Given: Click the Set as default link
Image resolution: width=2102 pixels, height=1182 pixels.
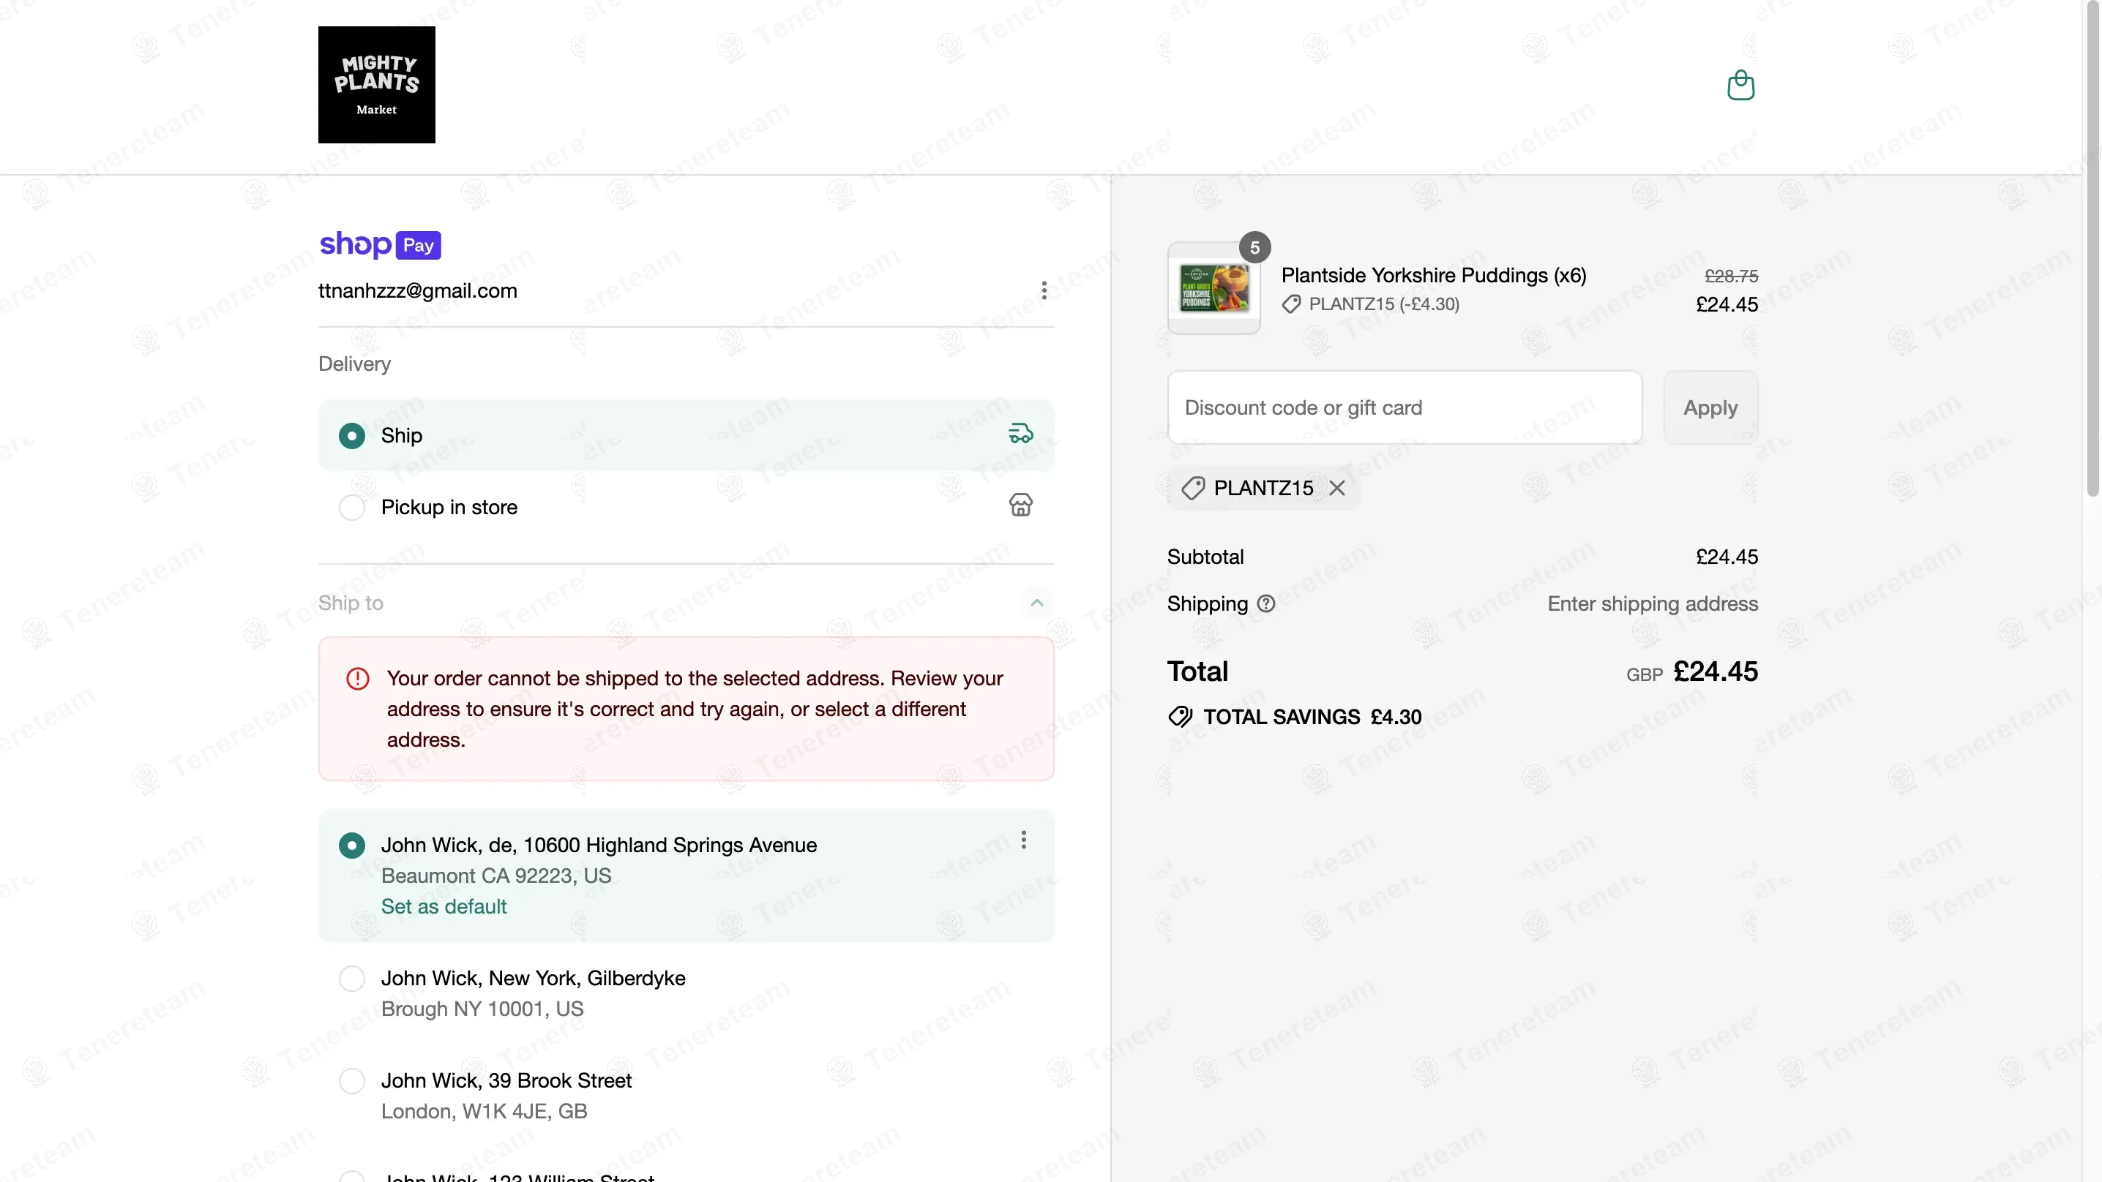Looking at the screenshot, I should (443, 906).
